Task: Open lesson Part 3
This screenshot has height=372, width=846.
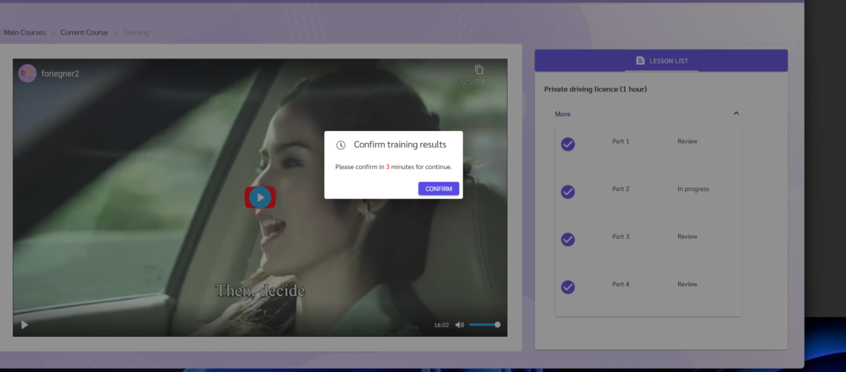Action: click(x=620, y=237)
